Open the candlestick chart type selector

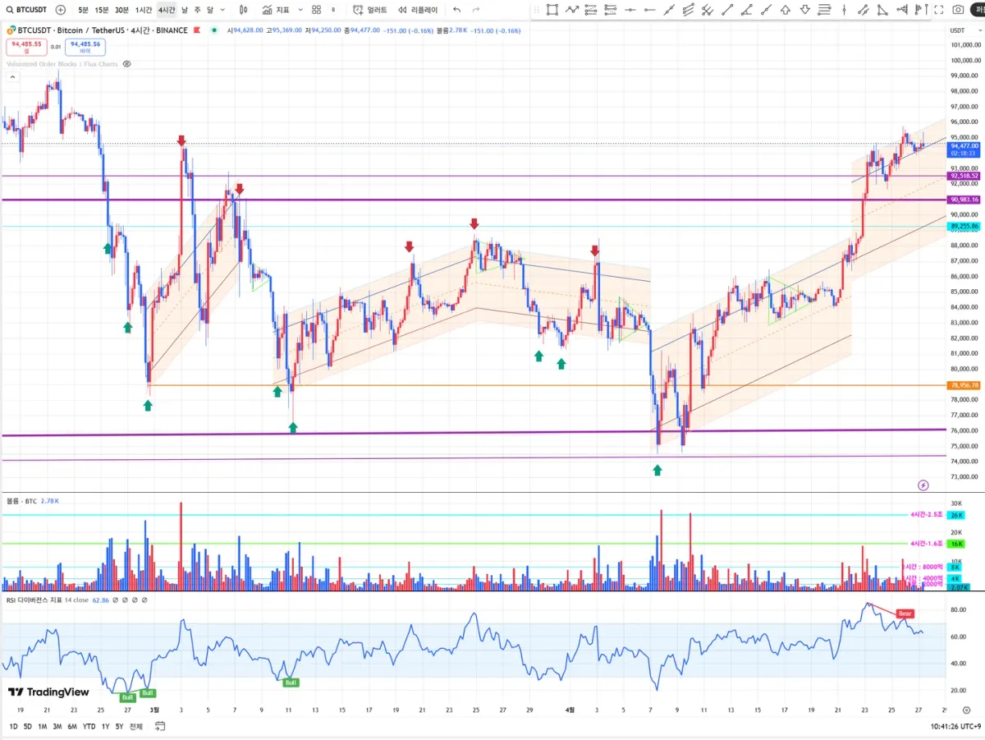pyautogui.click(x=244, y=10)
